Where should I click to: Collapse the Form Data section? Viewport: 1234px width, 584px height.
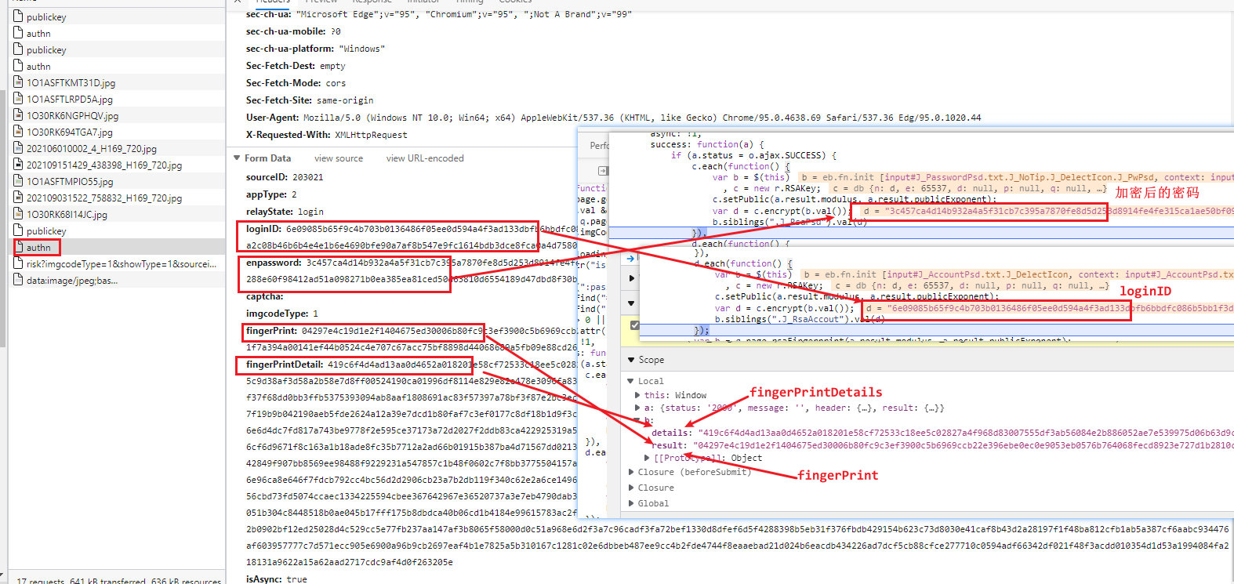(x=237, y=158)
